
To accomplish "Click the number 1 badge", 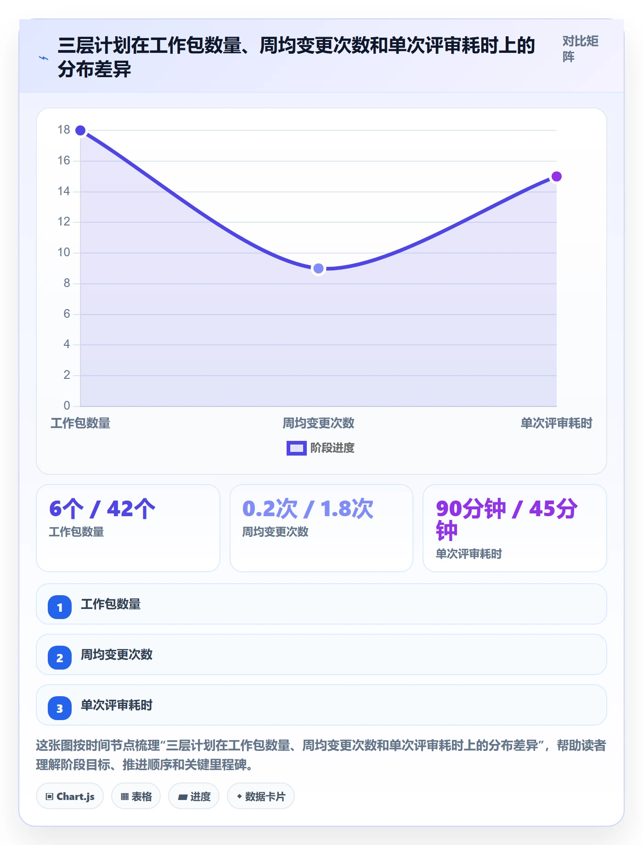I will coord(60,607).
